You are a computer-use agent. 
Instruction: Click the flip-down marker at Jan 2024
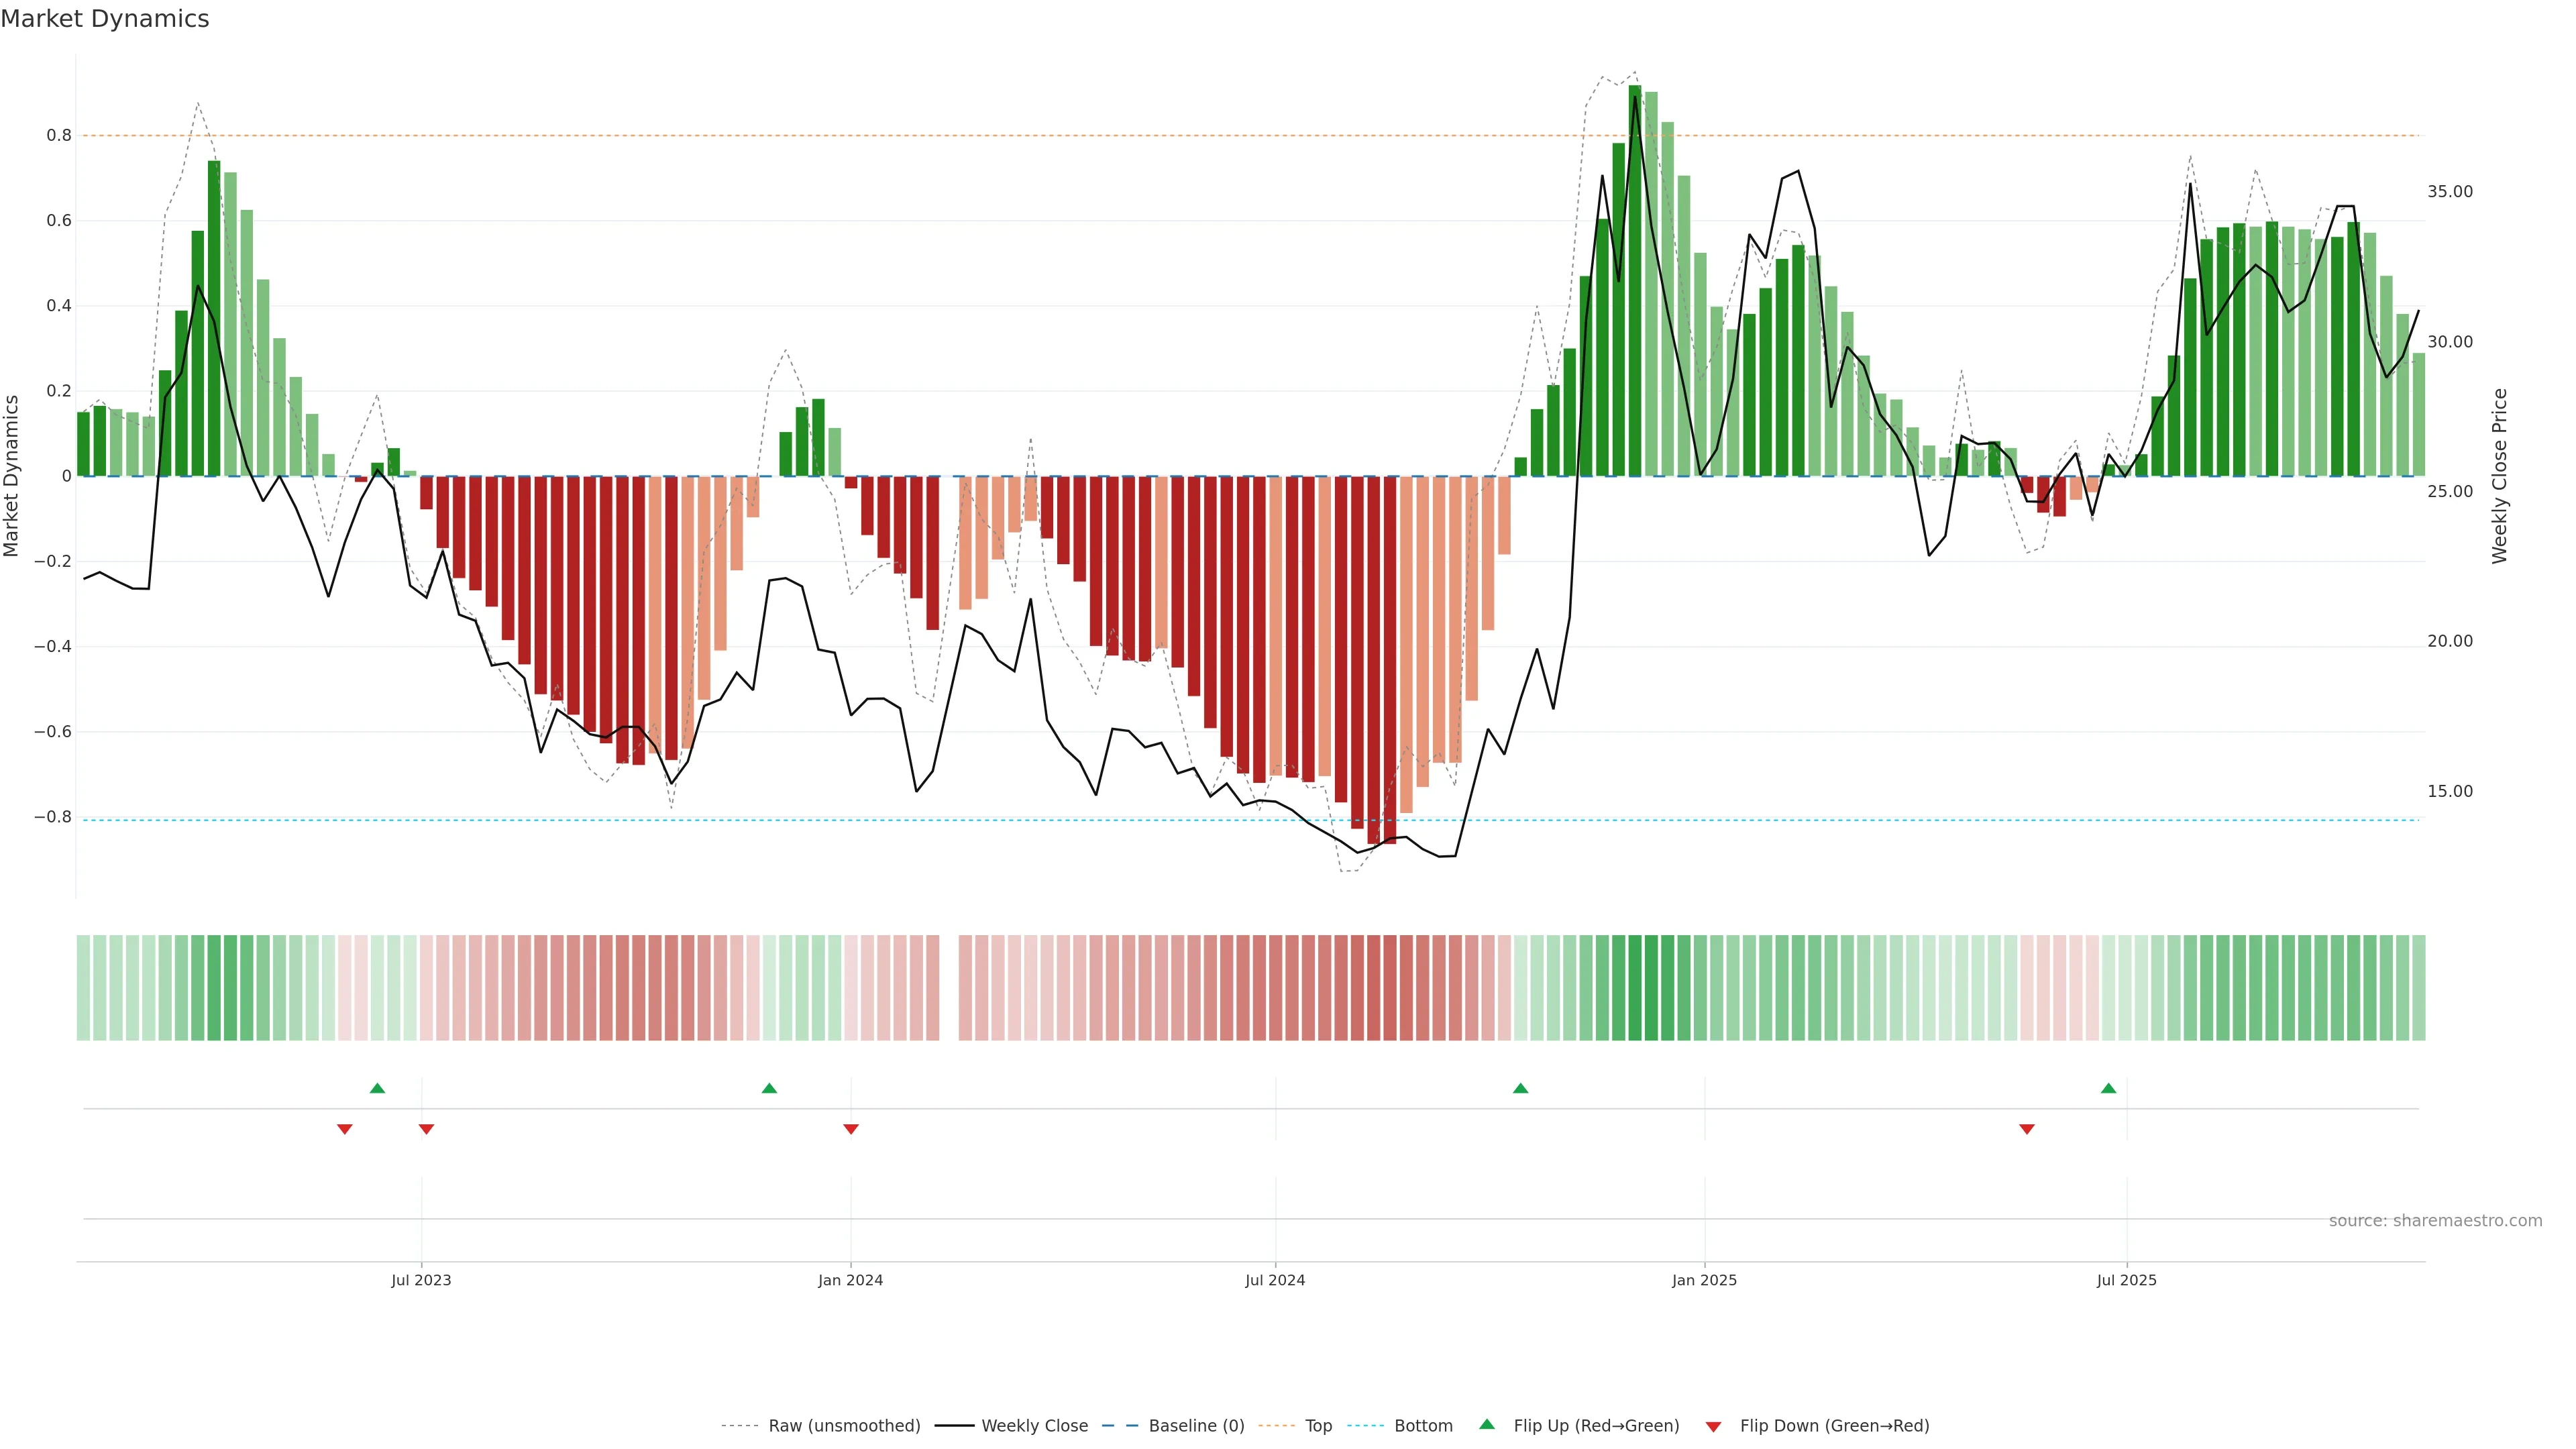(851, 1129)
